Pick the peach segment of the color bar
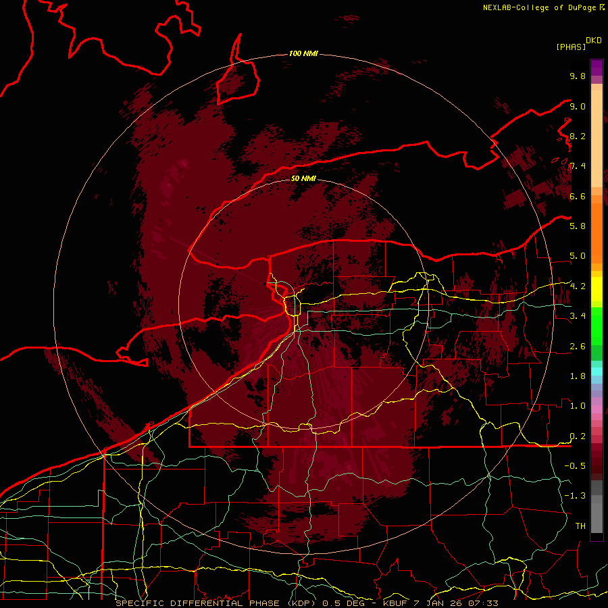Image resolution: width=608 pixels, height=608 pixels. click(x=597, y=138)
